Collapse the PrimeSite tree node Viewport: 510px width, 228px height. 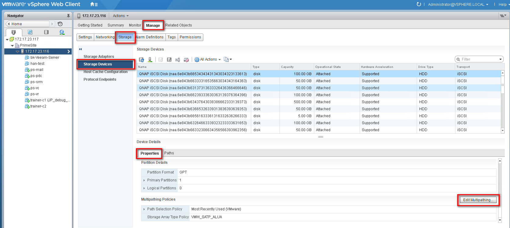(12, 46)
